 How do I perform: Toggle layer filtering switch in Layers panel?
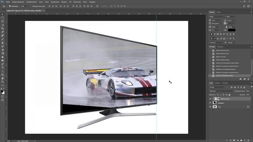click(251, 87)
